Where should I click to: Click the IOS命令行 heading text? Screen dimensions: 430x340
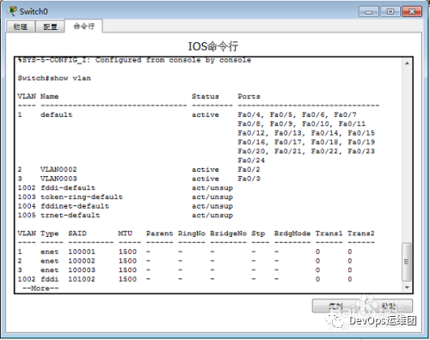[x=213, y=46]
